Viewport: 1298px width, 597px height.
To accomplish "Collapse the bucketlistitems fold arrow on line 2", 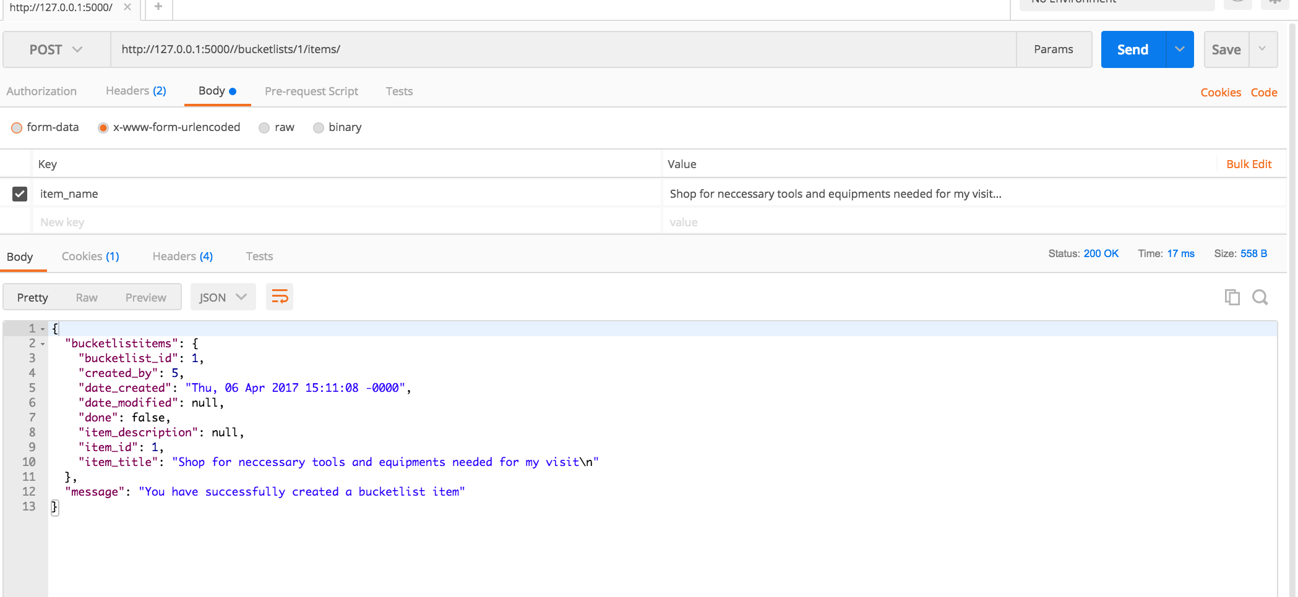I will (x=43, y=344).
